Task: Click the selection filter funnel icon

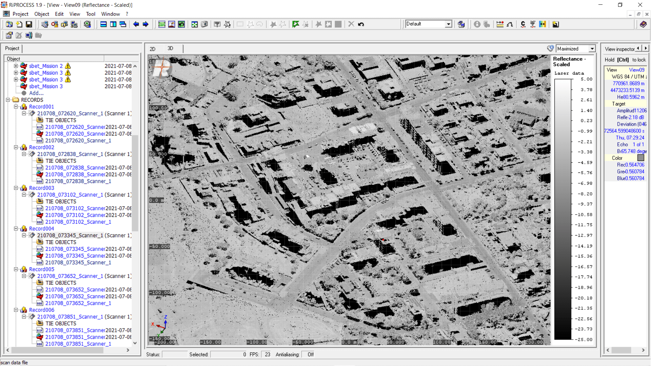Action: click(217, 24)
